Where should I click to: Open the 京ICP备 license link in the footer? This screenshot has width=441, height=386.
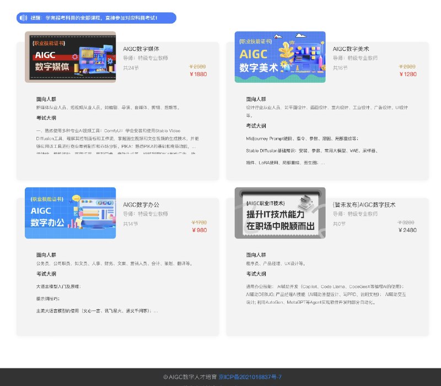(250, 377)
